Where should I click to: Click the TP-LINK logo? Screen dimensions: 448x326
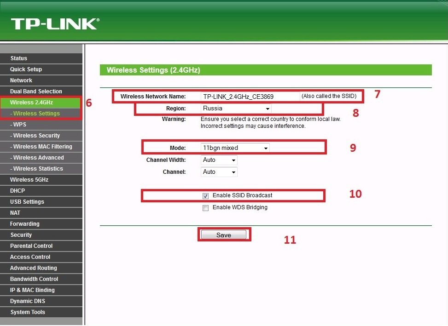click(55, 24)
